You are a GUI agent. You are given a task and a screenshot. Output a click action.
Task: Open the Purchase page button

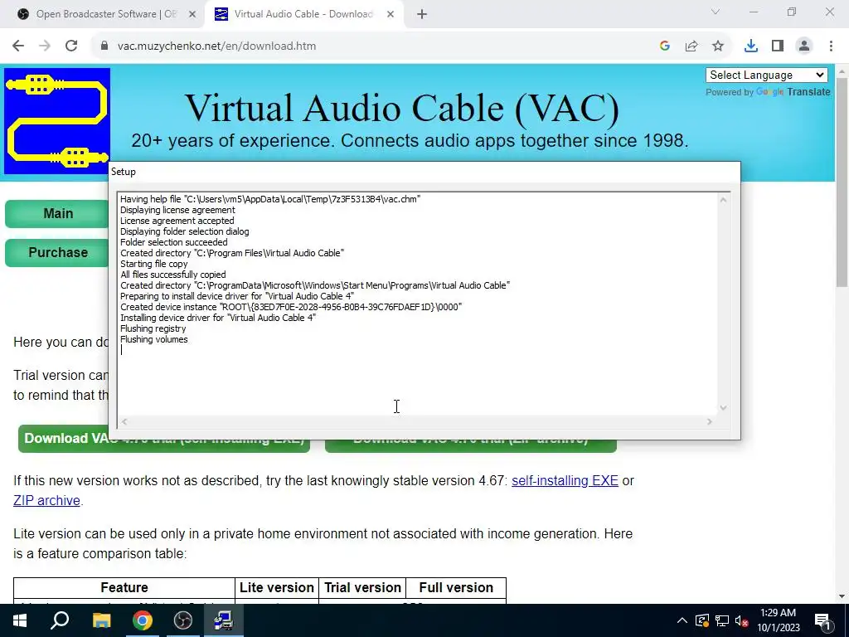[x=58, y=252]
